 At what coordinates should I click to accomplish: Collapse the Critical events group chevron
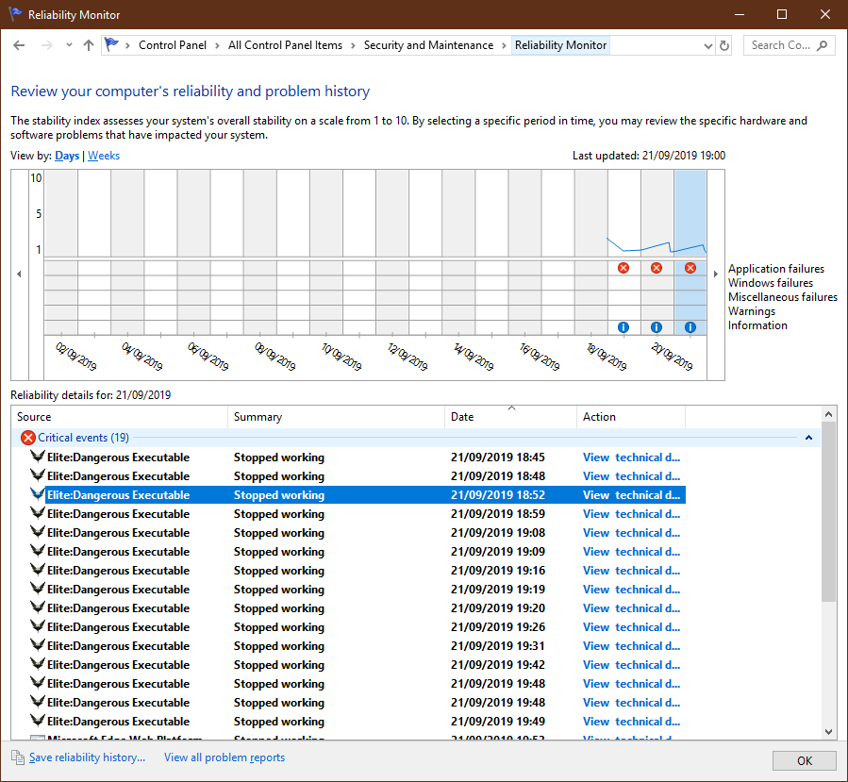click(x=809, y=438)
